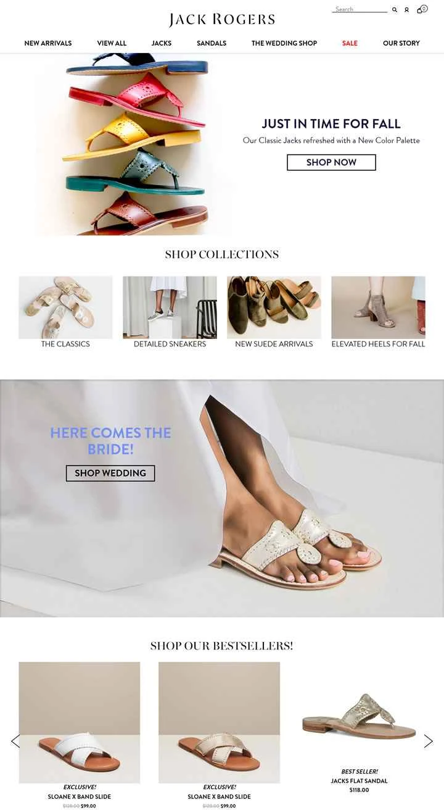This screenshot has width=444, height=810.
Task: Open the user account icon
Action: pos(406,10)
